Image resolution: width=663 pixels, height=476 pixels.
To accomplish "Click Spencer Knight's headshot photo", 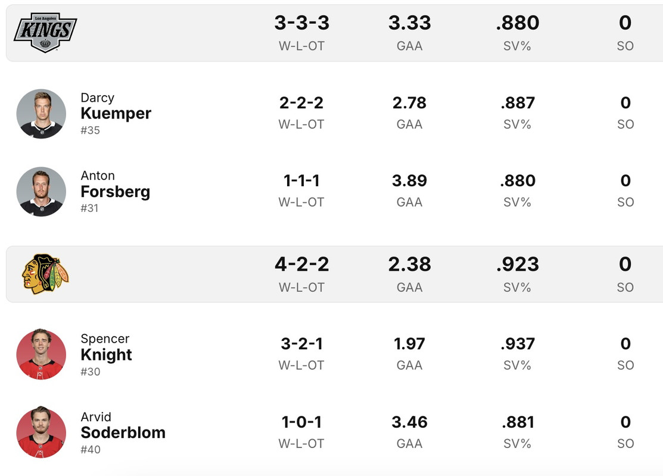I will [x=41, y=355].
